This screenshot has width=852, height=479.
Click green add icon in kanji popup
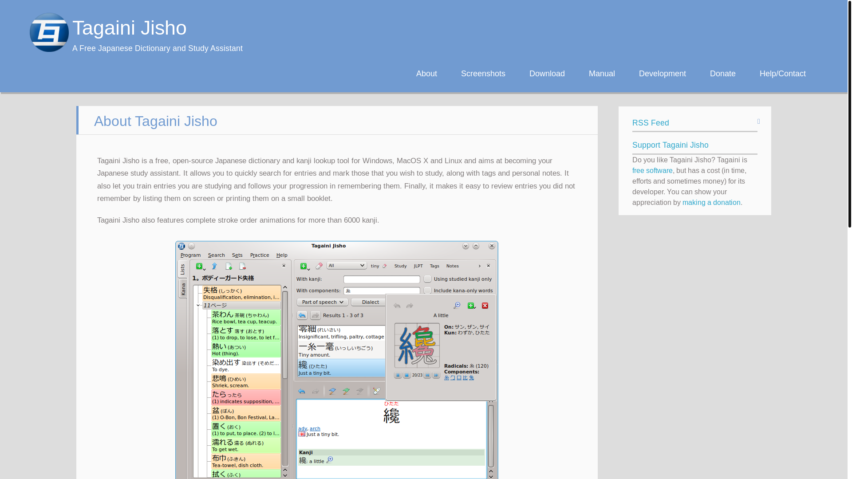471,306
